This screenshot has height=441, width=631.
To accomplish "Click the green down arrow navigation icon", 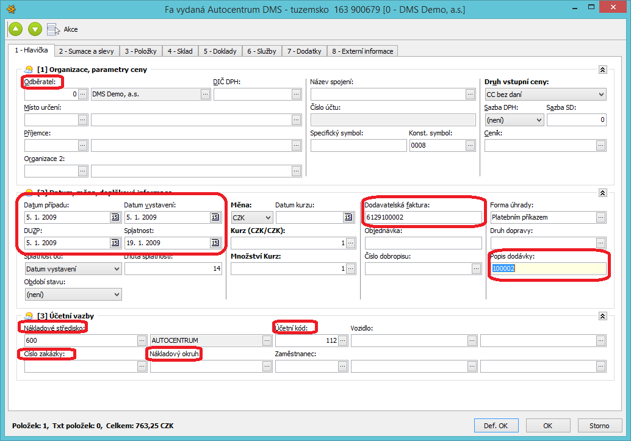I will pos(35,29).
